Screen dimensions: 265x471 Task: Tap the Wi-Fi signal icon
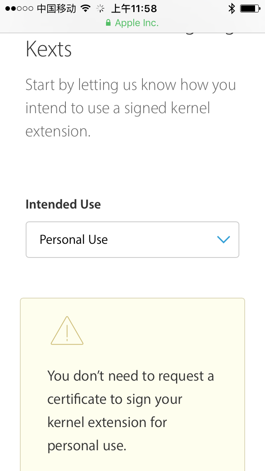(x=86, y=8)
